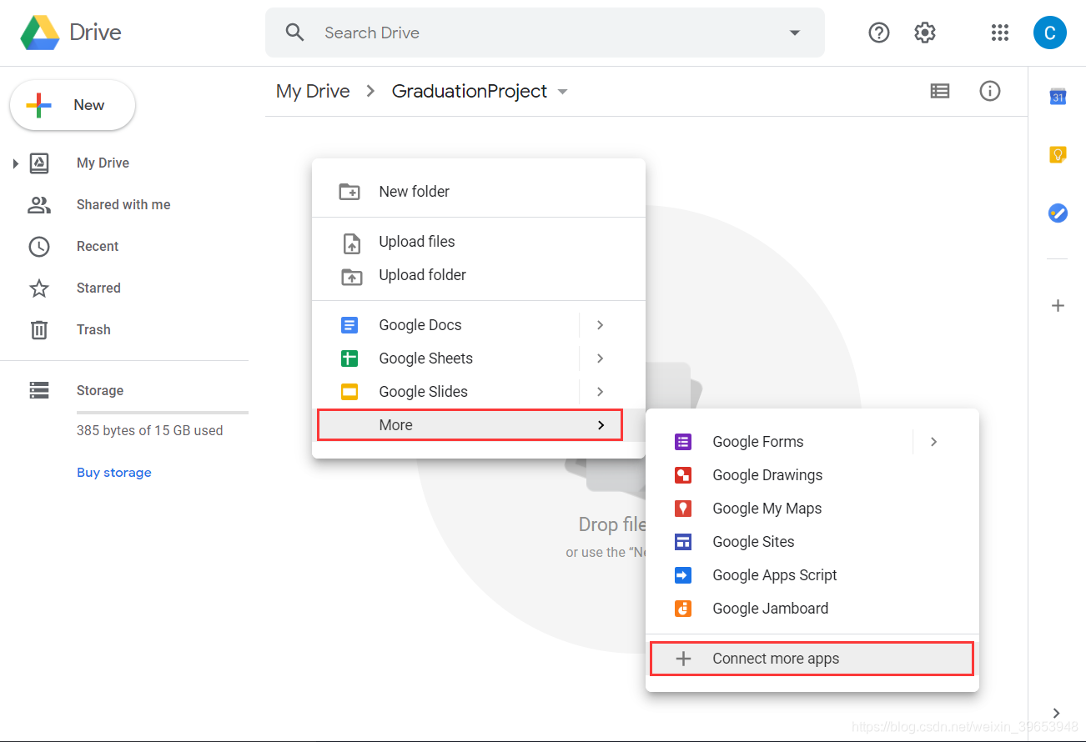Viewport: 1086px width, 742px height.
Task: Click the Google Drive logo
Action: [40, 33]
